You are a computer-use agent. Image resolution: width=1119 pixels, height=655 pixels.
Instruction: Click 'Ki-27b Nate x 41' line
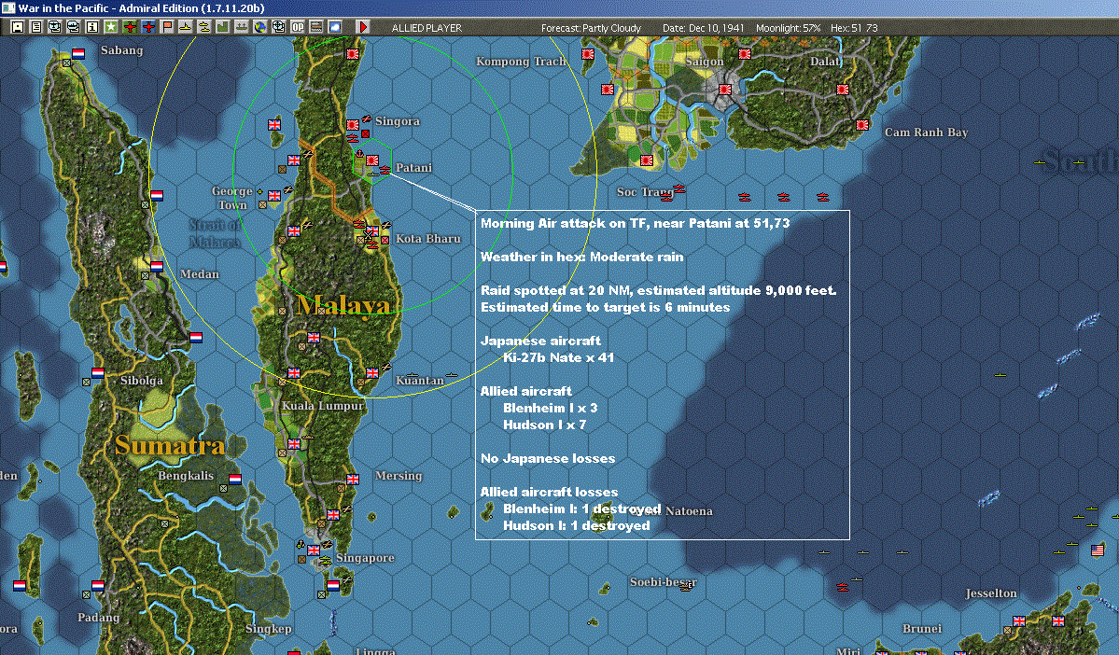coord(559,357)
